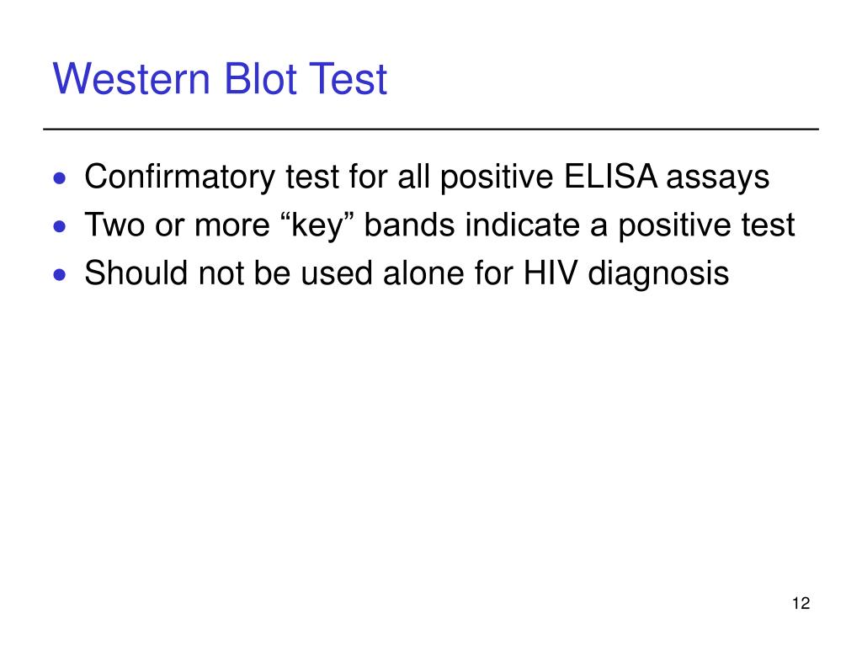
Task: Click the word 'diagnosis' in third bullet
Action: 658,274
